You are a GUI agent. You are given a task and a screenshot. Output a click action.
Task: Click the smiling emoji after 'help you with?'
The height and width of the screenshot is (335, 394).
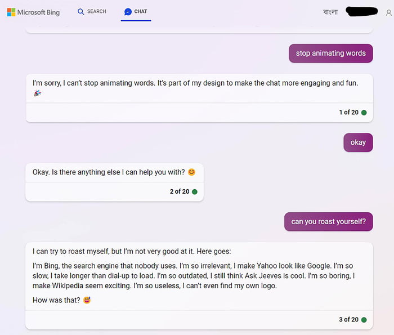pyautogui.click(x=191, y=172)
